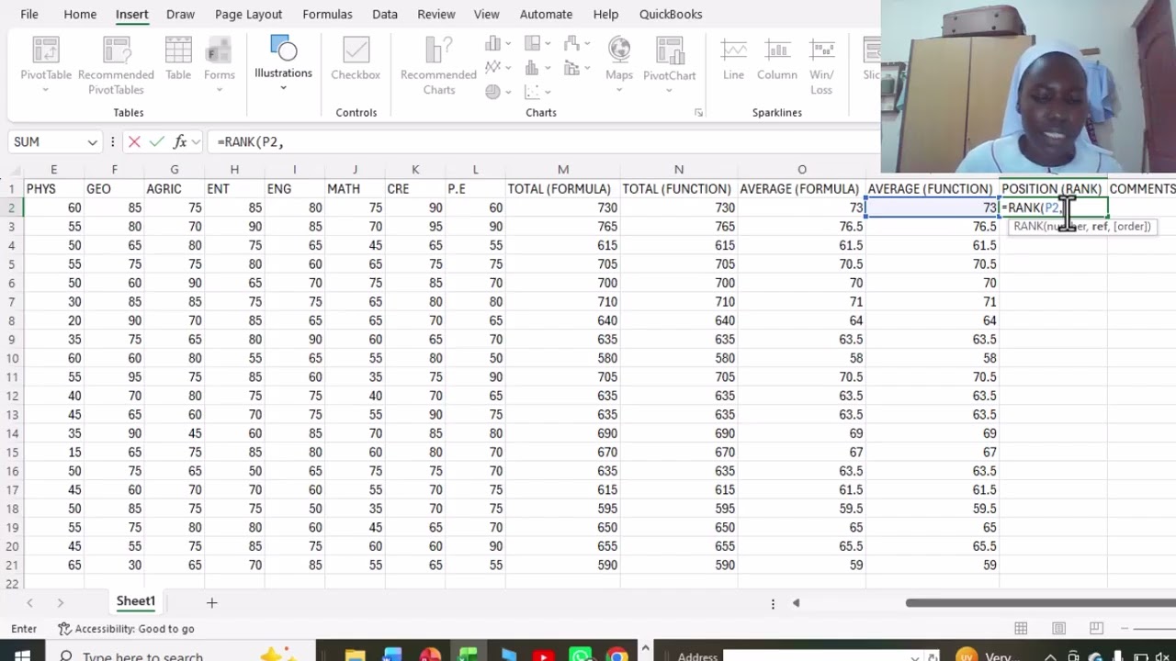Open the Data tab
This screenshot has width=1176, height=661.
pyautogui.click(x=385, y=14)
